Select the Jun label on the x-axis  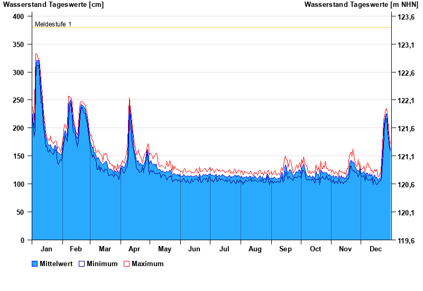(x=195, y=249)
